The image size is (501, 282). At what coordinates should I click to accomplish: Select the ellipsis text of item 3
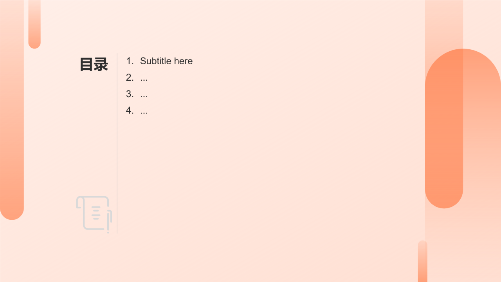(x=144, y=94)
